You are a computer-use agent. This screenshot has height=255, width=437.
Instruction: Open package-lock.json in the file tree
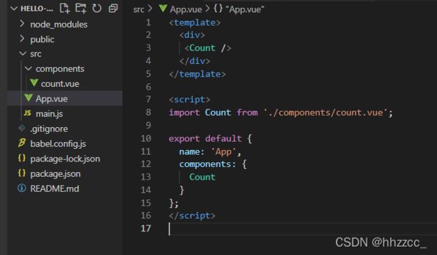pyautogui.click(x=65, y=159)
